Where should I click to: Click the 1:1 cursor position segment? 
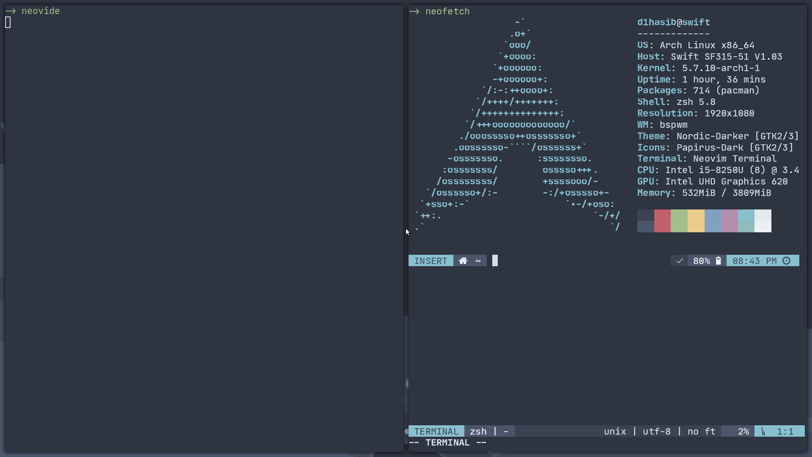pyautogui.click(x=786, y=431)
